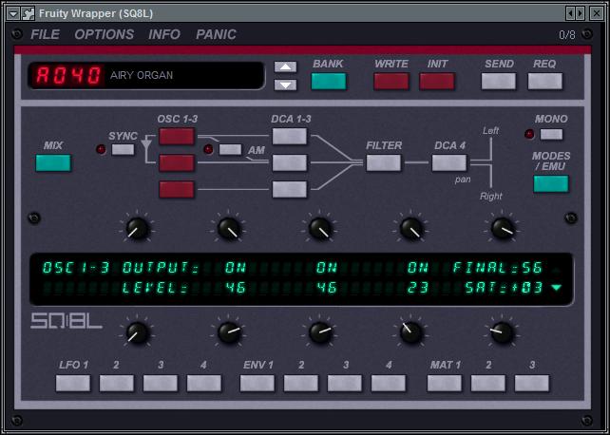Toggle the MONO switch
The height and width of the screenshot is (435, 610).
tap(551, 135)
